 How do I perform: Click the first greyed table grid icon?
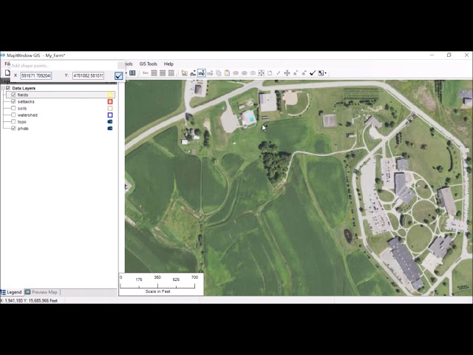tap(154, 73)
